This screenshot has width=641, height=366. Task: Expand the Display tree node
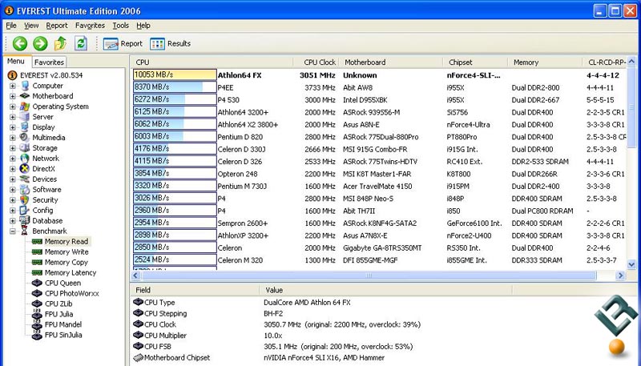point(13,127)
